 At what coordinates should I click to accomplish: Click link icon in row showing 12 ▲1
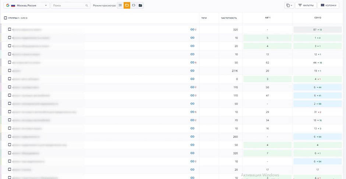[x=193, y=54]
